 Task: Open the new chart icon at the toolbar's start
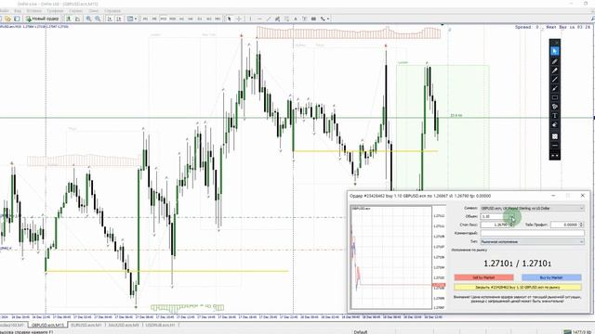tap(1, 19)
